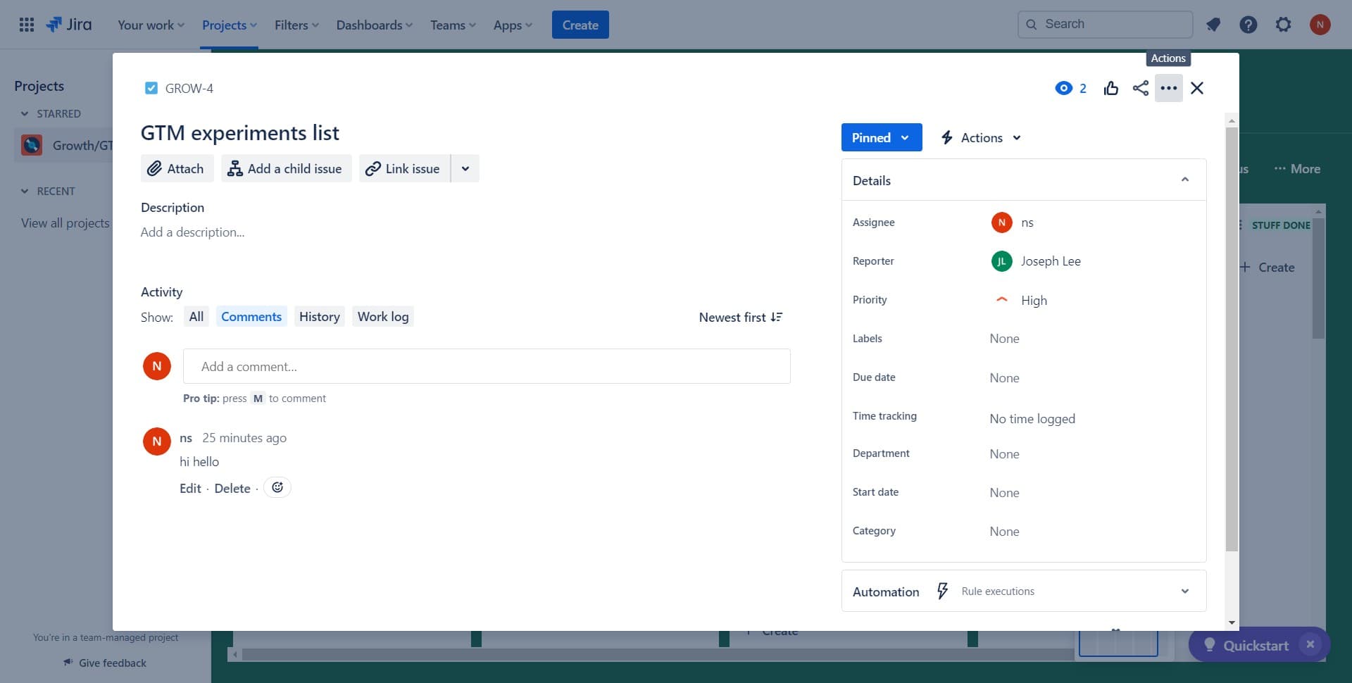
Task: Click Delete on the ns comment
Action: pos(232,489)
